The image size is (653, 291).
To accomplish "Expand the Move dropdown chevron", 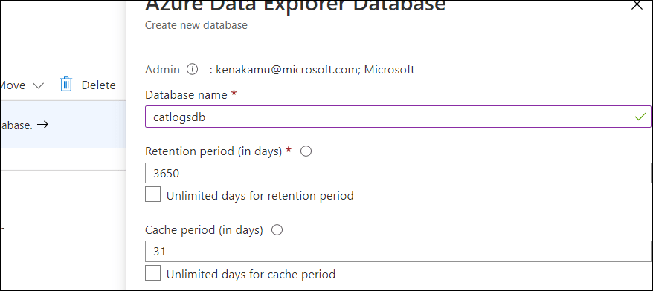I will [38, 85].
